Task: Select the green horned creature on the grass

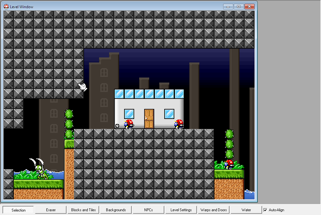Action: click(x=39, y=169)
